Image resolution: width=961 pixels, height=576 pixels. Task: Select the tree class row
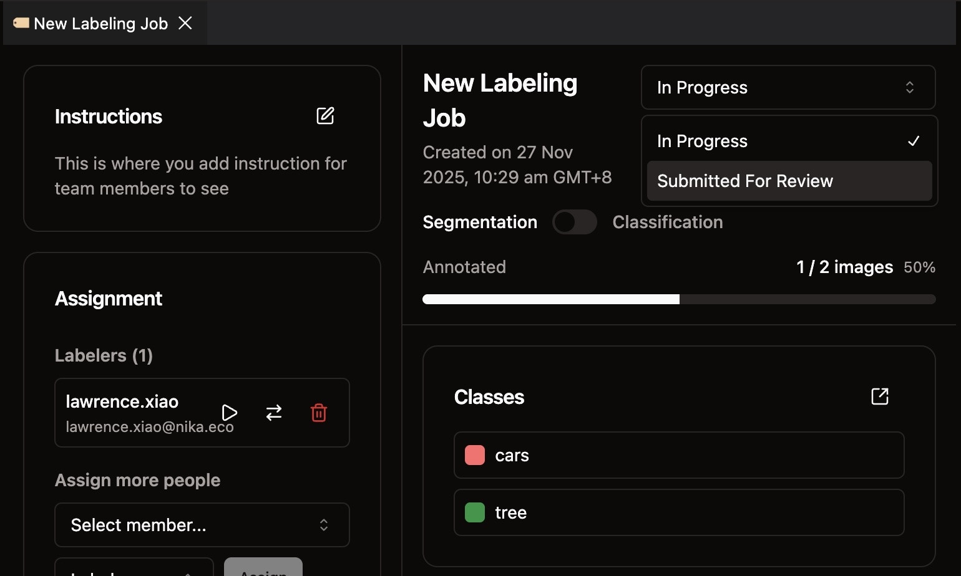tap(679, 512)
